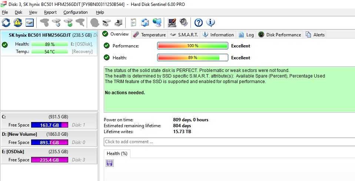Viewport: 355px width, 181px height.
Task: Click the grey head silhouette toolbar icon
Action: coord(94,22)
